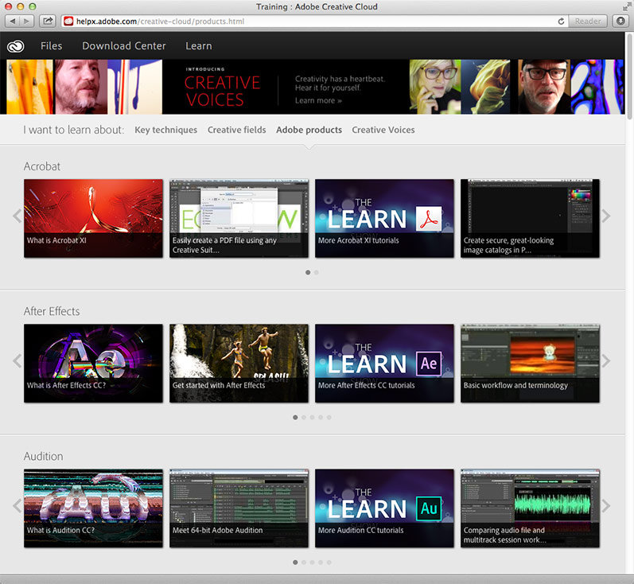The height and width of the screenshot is (584, 634).
Task: Open the Downloads button in the Safari toolbar
Action: pos(620,21)
